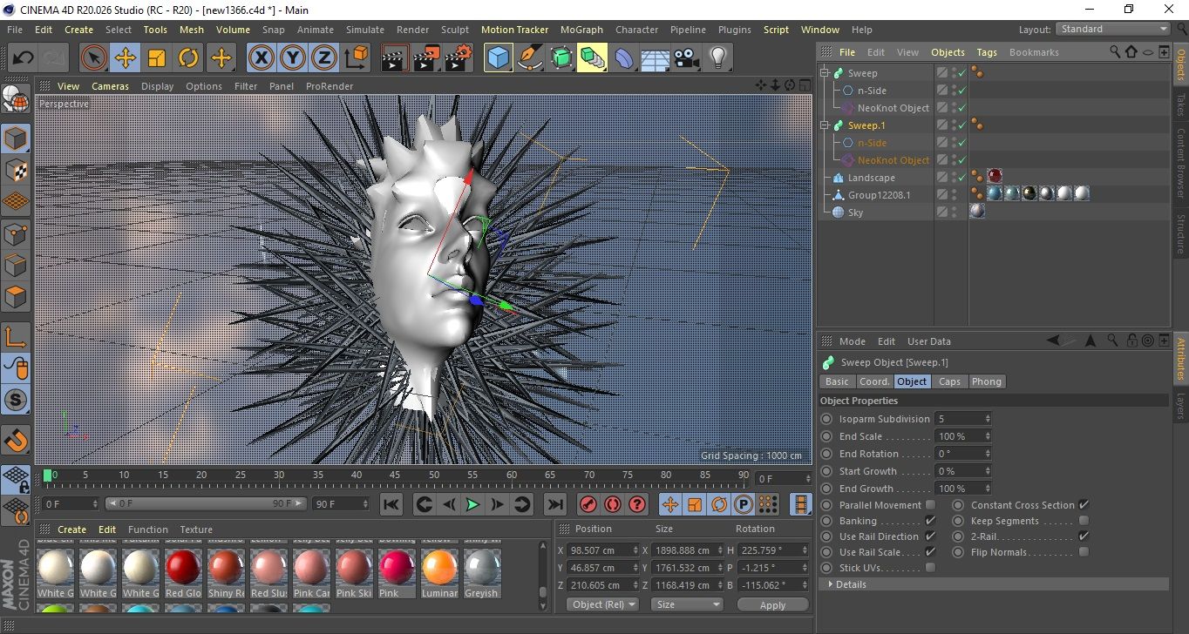Expand the Details section
1189x634 pixels.
(830, 584)
